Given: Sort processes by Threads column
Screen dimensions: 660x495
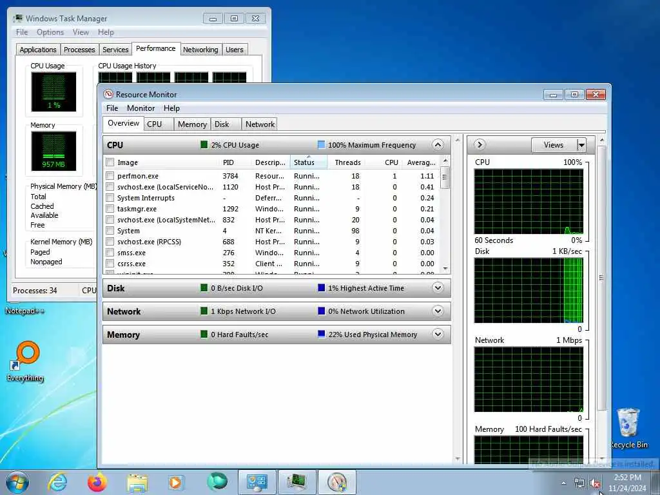Looking at the screenshot, I should [x=347, y=162].
